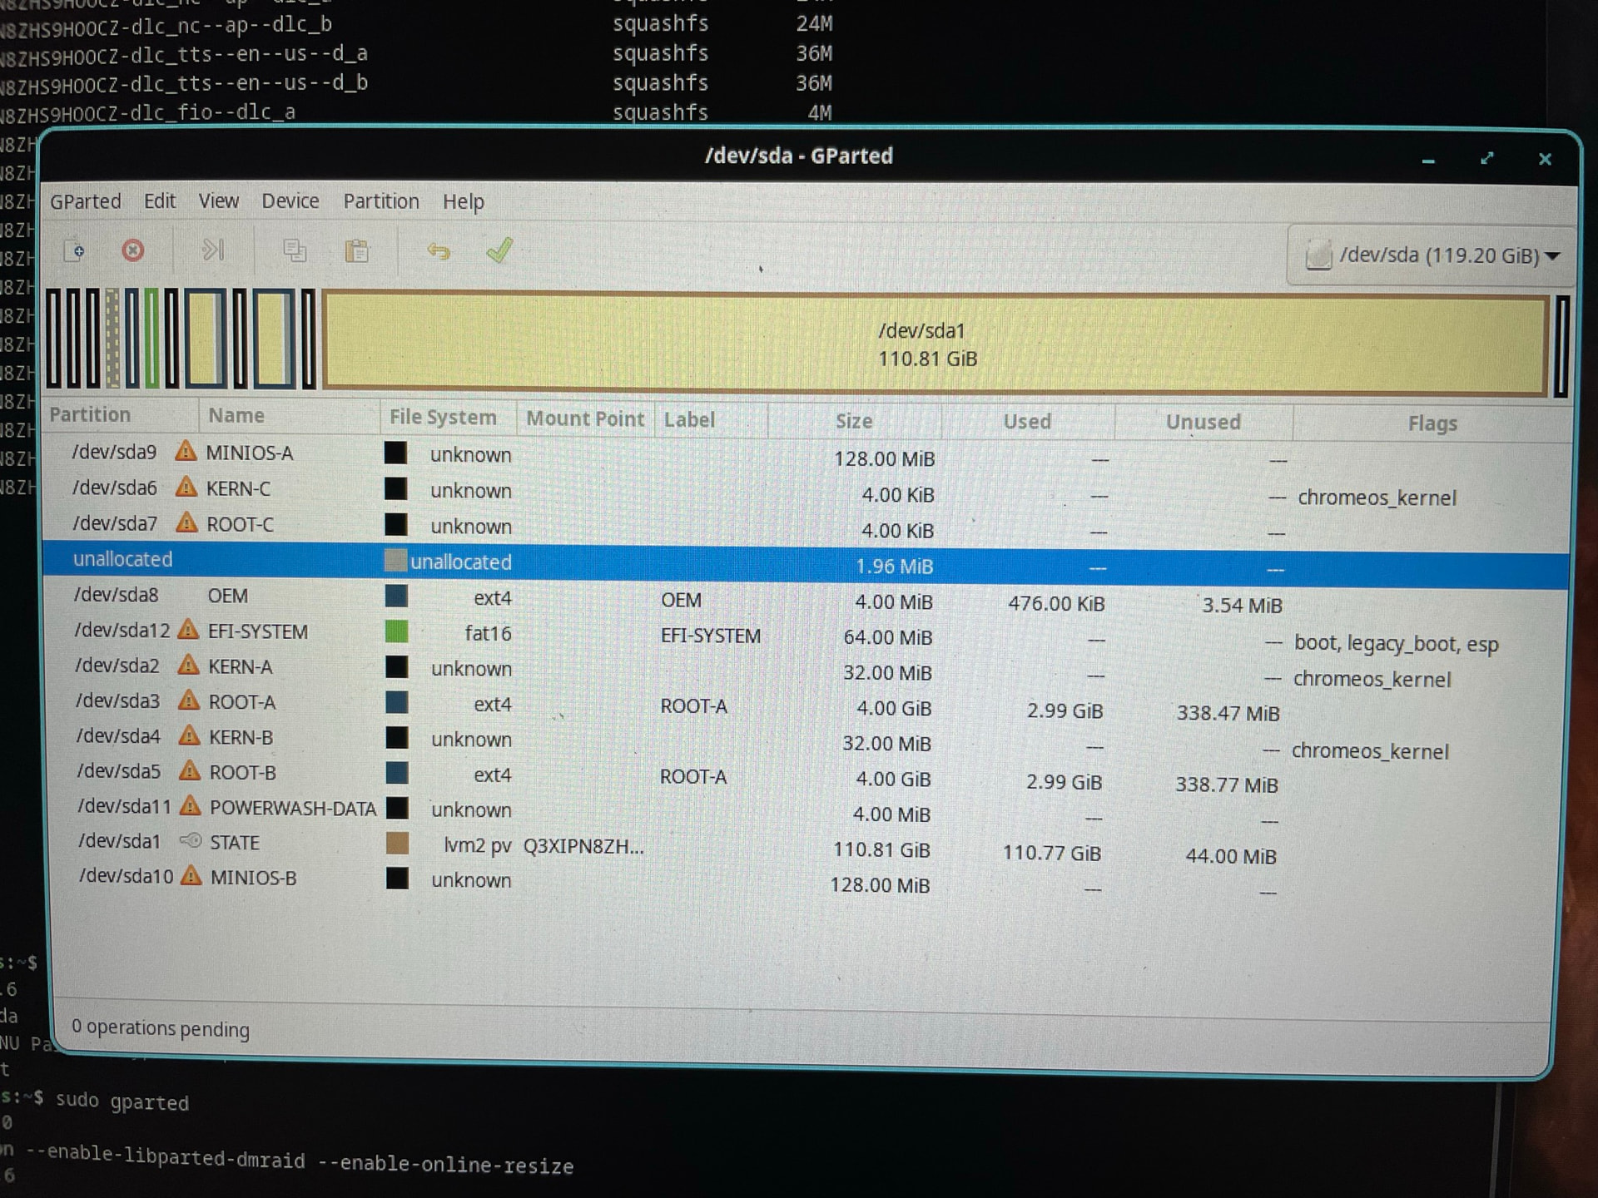Image resolution: width=1598 pixels, height=1198 pixels.
Task: Click the Paste partition toolbar icon
Action: click(357, 251)
